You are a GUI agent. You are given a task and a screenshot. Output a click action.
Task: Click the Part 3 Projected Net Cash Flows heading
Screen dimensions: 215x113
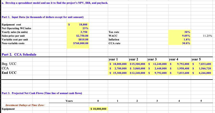[x=42, y=93]
